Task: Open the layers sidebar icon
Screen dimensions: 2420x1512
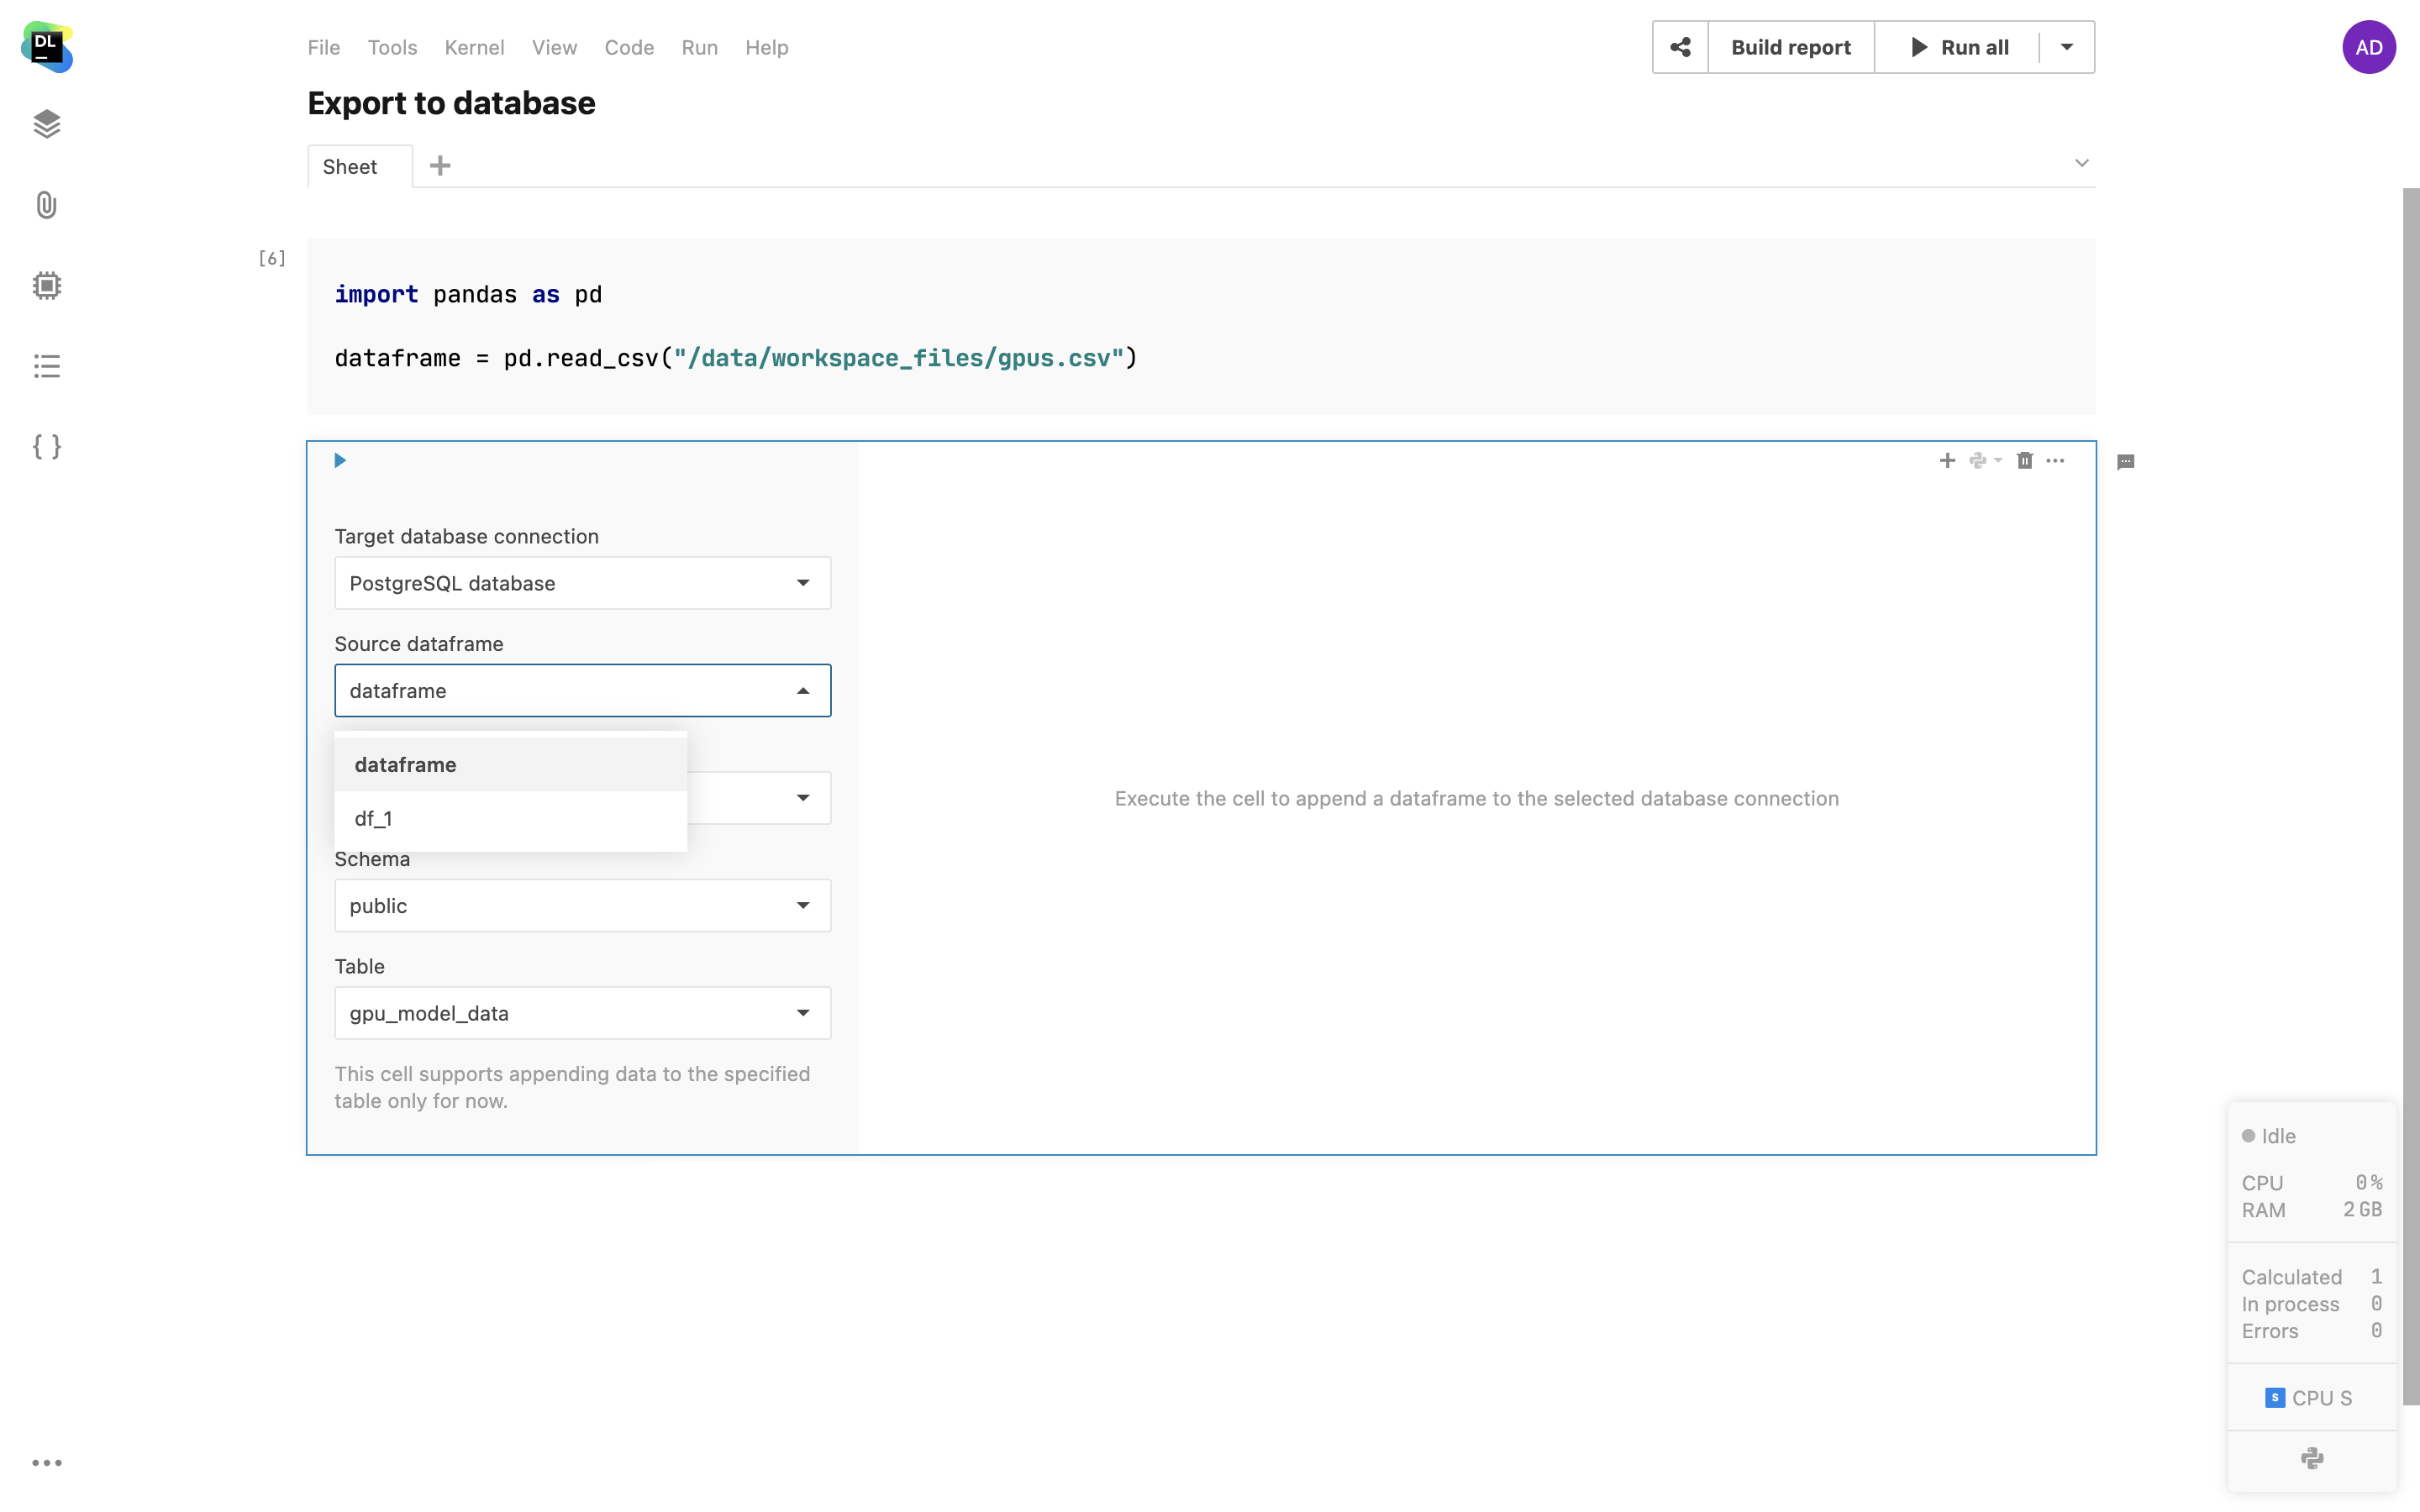Action: 46,124
